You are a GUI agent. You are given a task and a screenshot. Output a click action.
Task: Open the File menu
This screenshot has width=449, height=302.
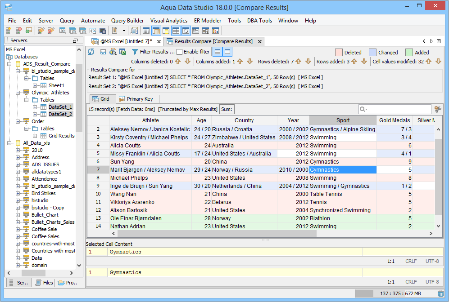(x=12, y=21)
